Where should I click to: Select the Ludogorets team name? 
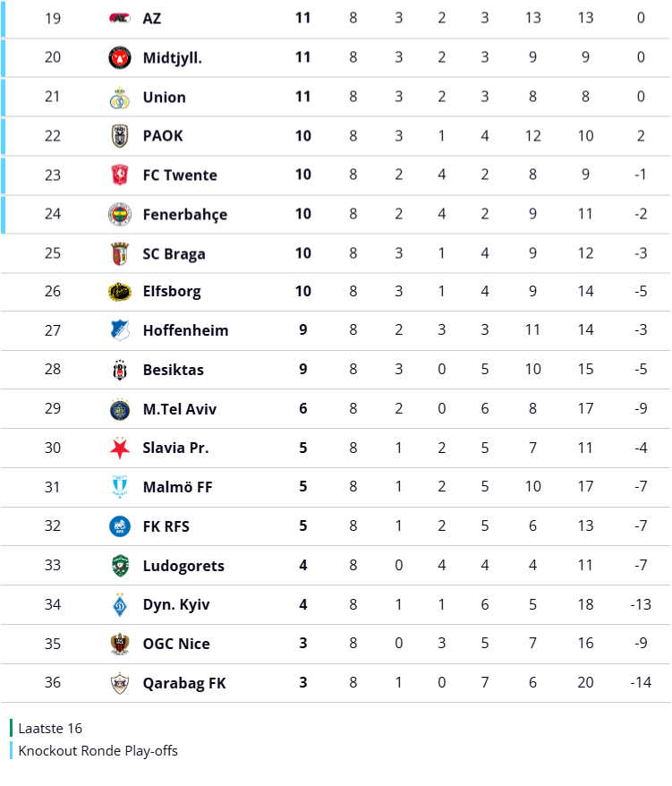pyautogui.click(x=183, y=566)
